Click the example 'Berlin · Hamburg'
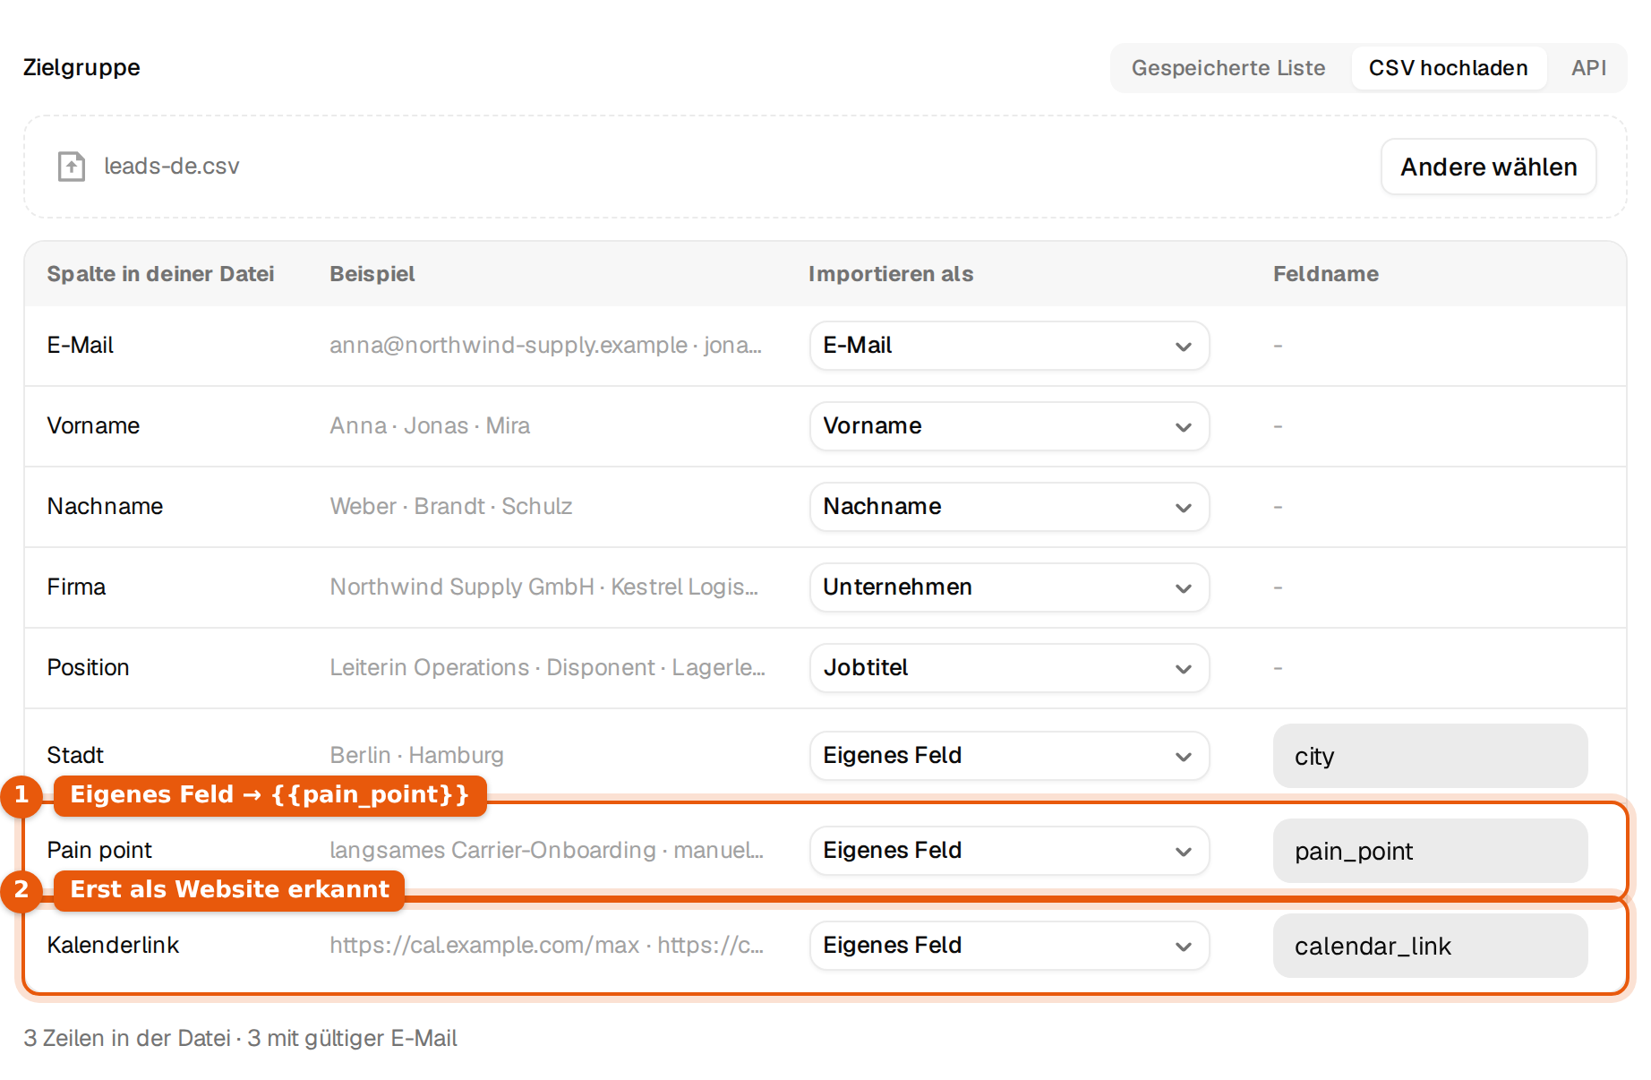Viewport: 1651px width, 1080px height. [416, 755]
